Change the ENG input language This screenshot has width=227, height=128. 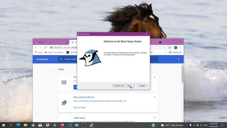206,125
